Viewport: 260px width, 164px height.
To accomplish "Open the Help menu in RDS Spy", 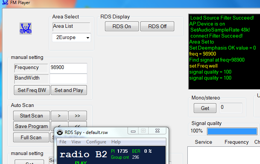I will pyautogui.click(x=116, y=142).
